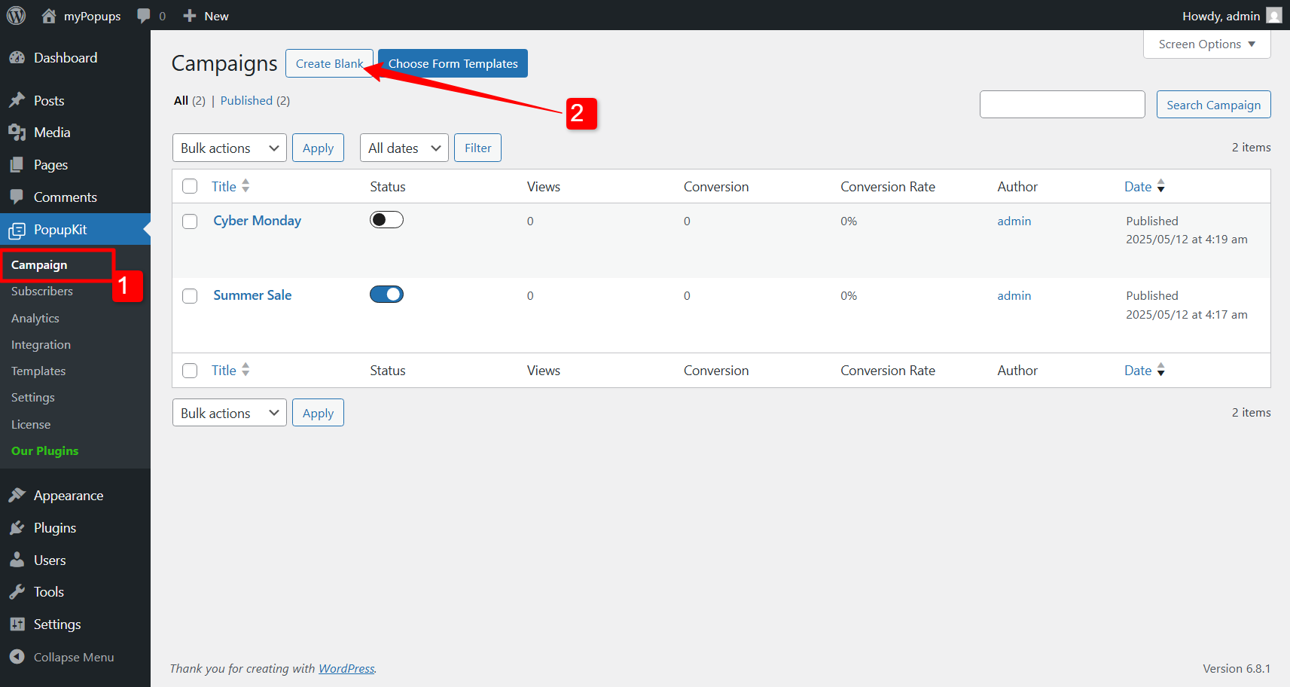Open the bottom Bulk actions dropdown
Viewport: 1290px width, 687px height.
[x=230, y=413]
